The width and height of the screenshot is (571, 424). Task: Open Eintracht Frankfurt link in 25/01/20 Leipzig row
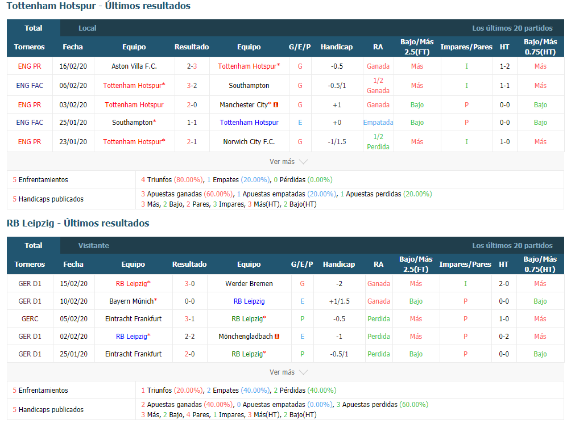[133, 354]
